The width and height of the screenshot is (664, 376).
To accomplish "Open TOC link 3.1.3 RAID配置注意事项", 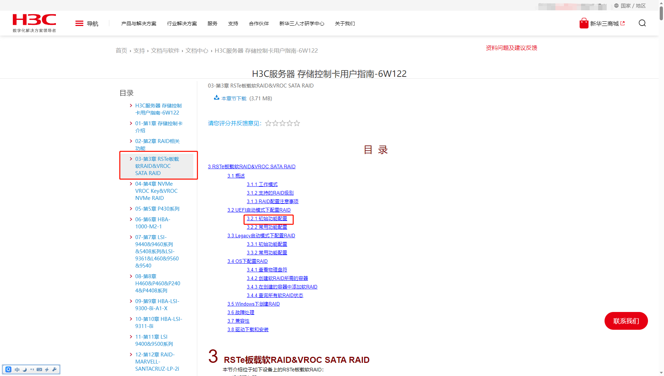I will pyautogui.click(x=273, y=201).
